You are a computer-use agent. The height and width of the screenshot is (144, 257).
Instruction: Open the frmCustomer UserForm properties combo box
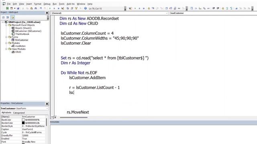24,108
